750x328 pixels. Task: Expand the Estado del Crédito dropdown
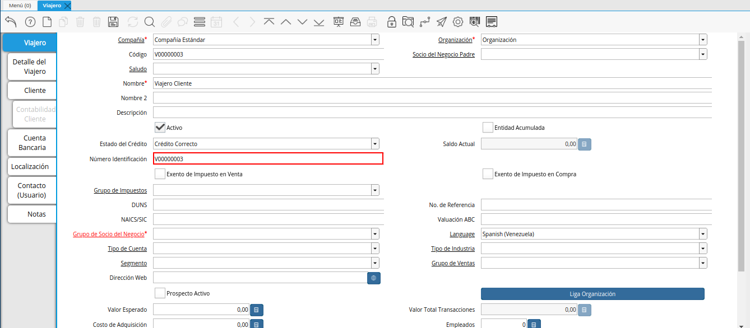(x=374, y=144)
